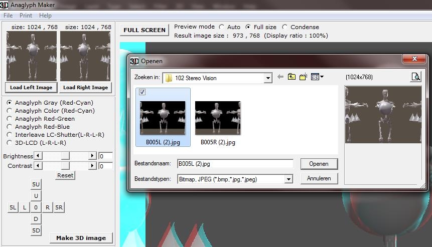Go up one folder level
432x247 pixels.
292,77
